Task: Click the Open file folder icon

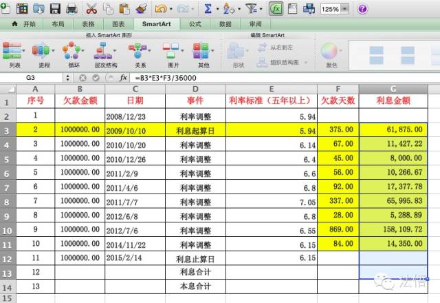Action: (x=38, y=9)
